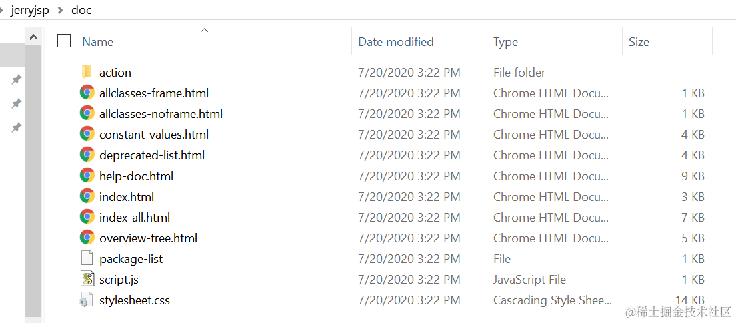Click the chevron between jerryjsp and doc
The image size is (736, 323).
click(x=61, y=10)
